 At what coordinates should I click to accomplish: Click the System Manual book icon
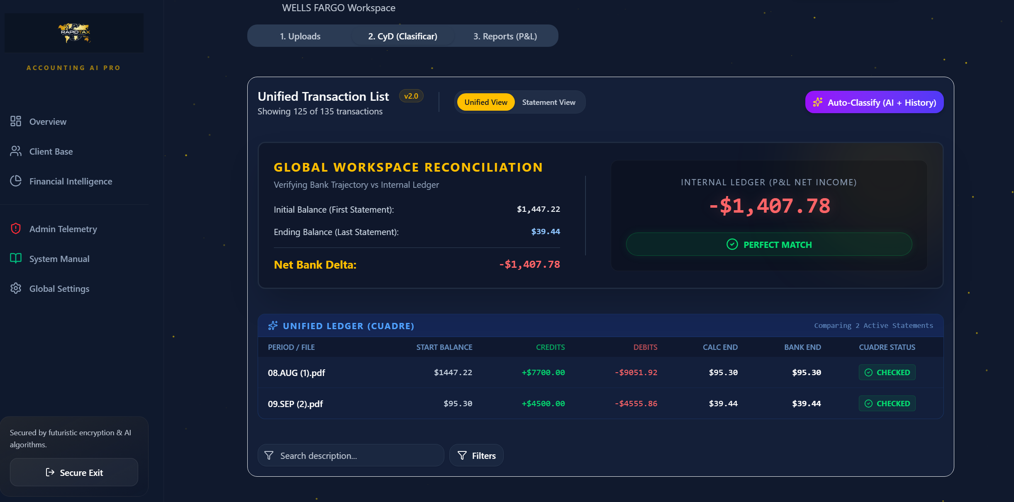click(x=16, y=259)
